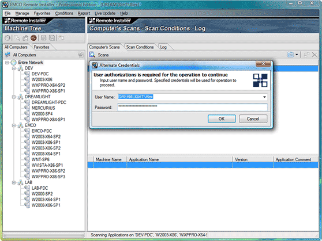The image size is (322, 241).
Task: Switch to the Scan Conditions tab
Action: click(140, 47)
